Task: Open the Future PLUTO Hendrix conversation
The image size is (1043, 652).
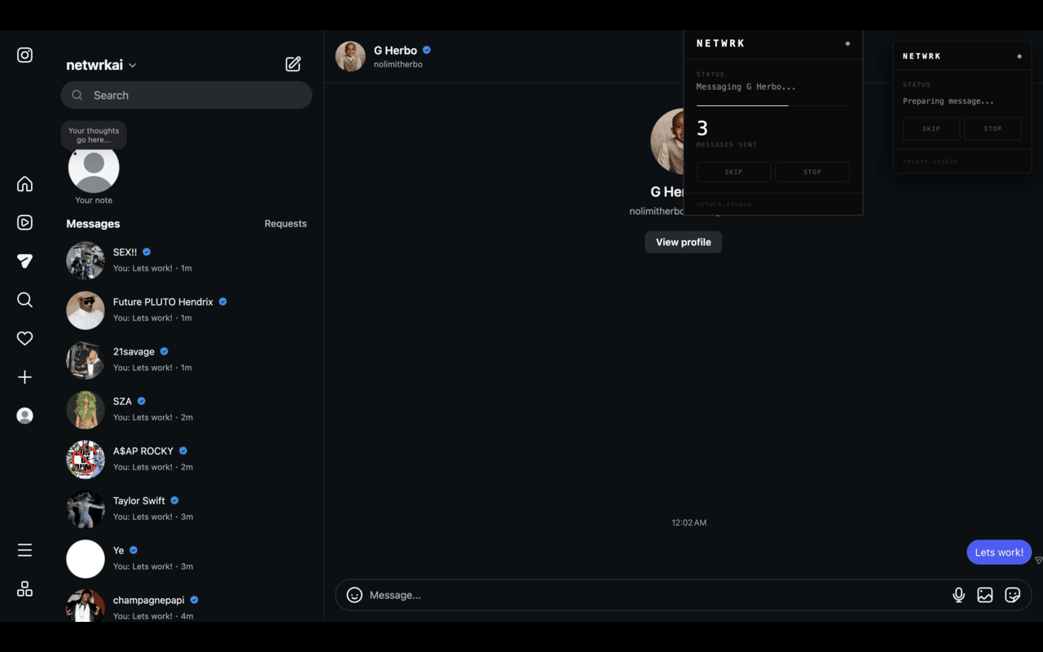Action: coord(187,310)
